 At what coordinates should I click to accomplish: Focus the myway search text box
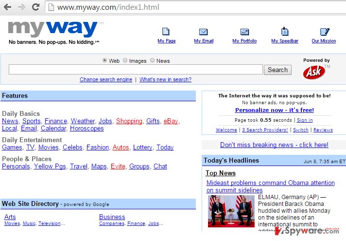point(136,70)
